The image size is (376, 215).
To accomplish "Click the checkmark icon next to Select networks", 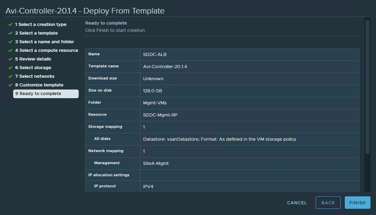I will (x=10, y=76).
